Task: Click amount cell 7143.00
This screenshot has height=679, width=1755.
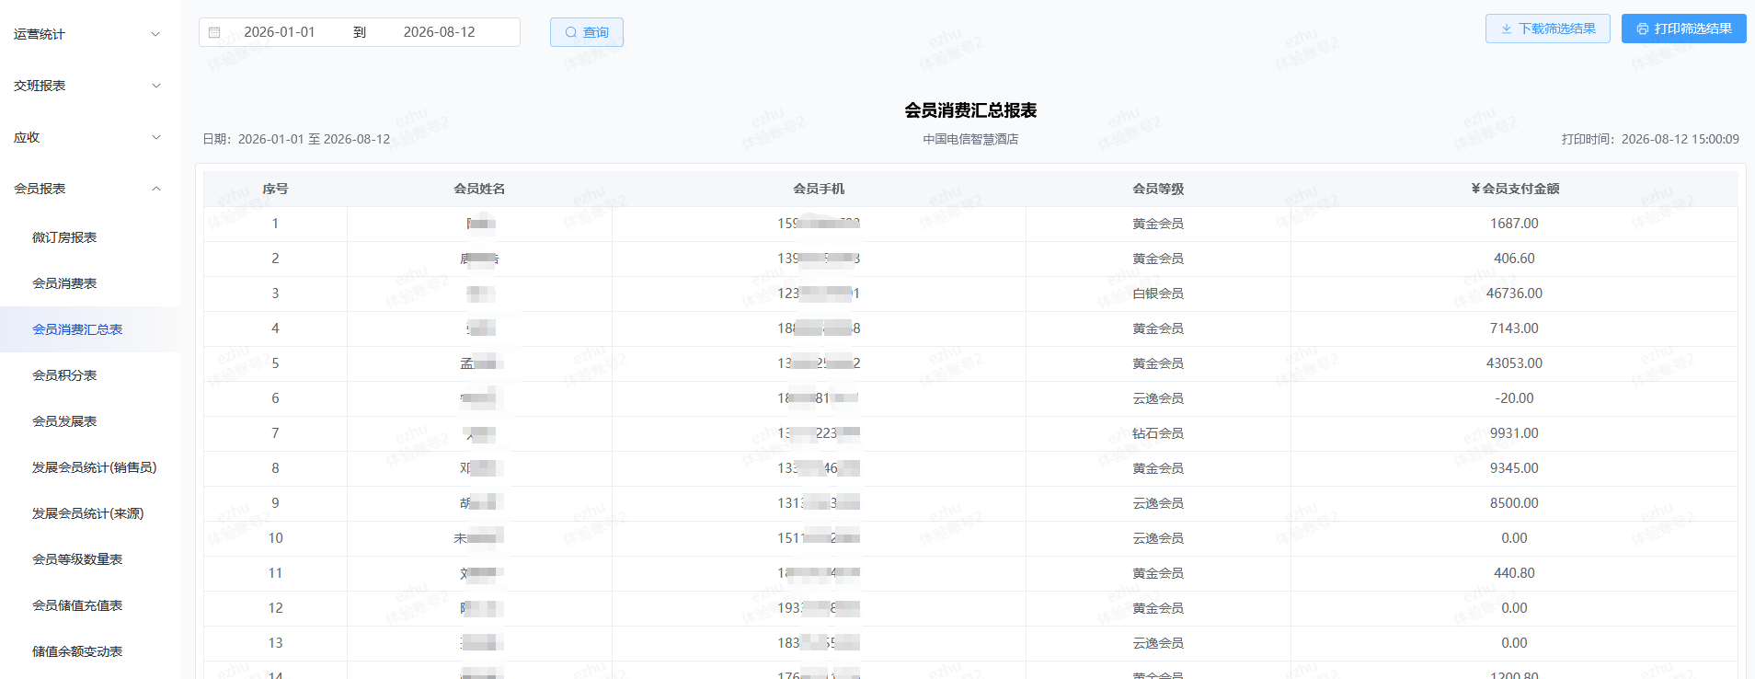Action: (1514, 328)
